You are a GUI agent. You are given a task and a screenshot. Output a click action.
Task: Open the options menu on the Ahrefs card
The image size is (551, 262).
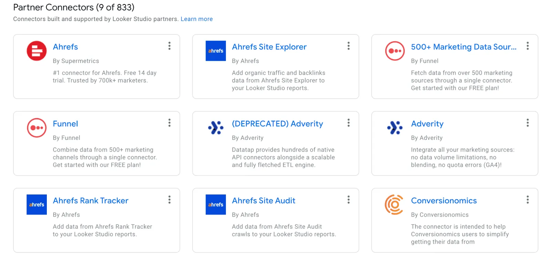click(x=169, y=46)
